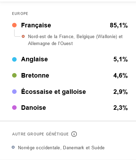
Task: Click the Autre groupe génétique heading
Action: (40, 134)
